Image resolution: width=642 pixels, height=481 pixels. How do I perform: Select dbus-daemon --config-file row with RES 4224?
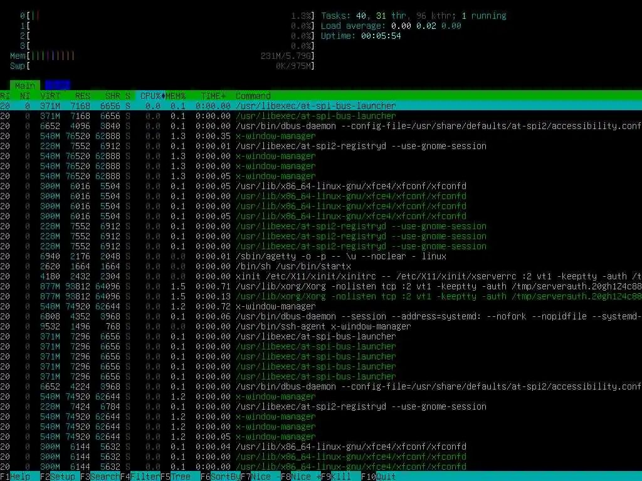321,386
